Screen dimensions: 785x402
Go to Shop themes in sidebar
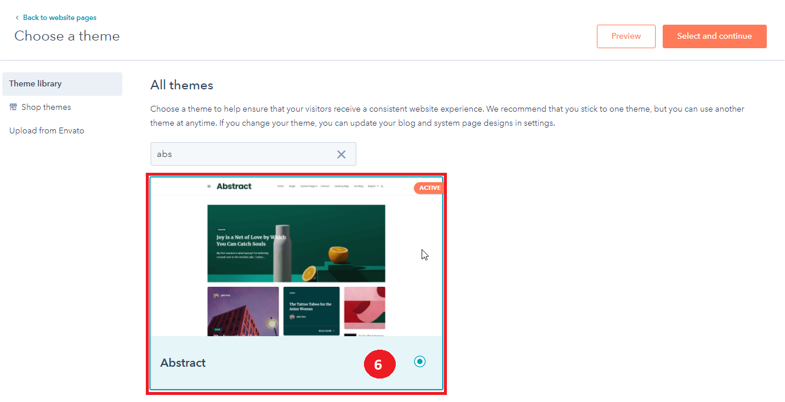pos(46,107)
